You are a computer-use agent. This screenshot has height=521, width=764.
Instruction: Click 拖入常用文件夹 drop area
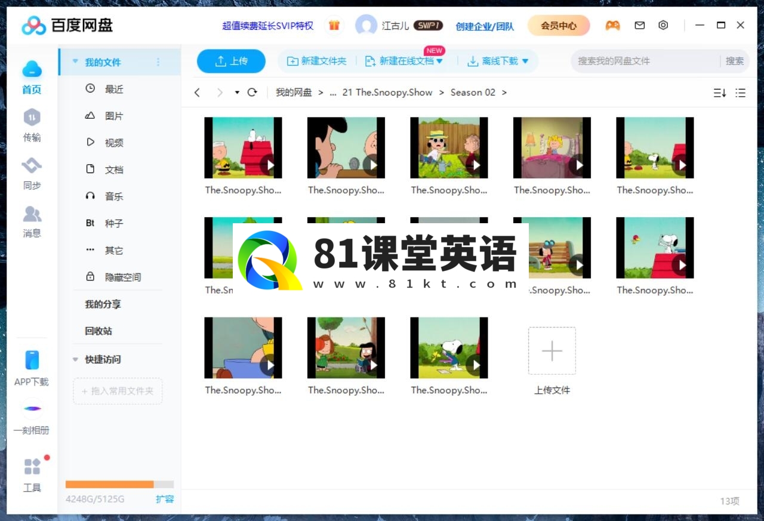tap(118, 391)
